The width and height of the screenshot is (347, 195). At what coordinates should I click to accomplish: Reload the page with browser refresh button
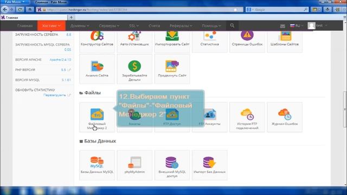click(20, 10)
